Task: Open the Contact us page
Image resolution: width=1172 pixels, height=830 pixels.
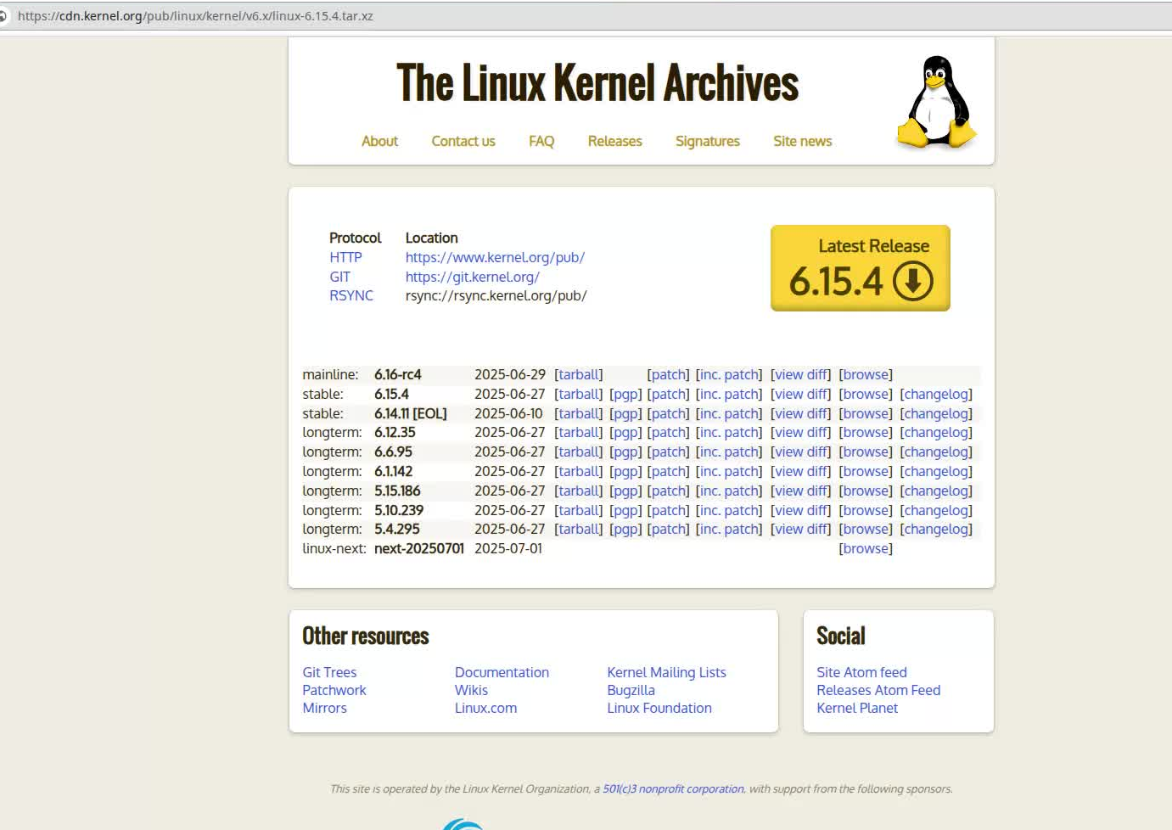Action: (463, 141)
